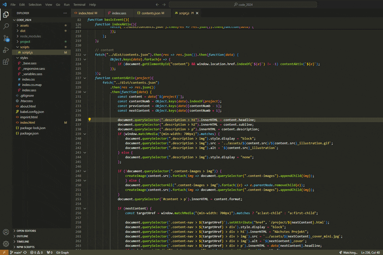
Task: Expand the NPM Scripts section
Action: pyautogui.click(x=41, y=247)
